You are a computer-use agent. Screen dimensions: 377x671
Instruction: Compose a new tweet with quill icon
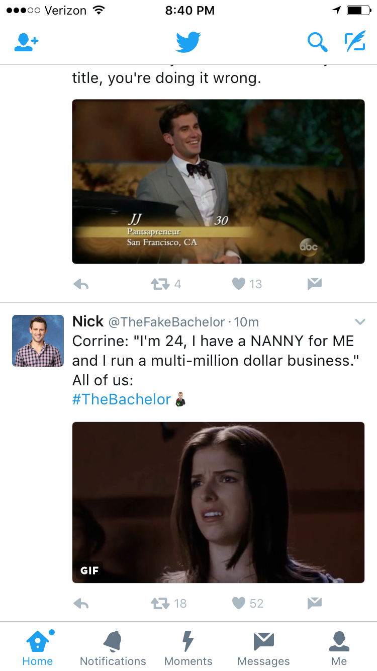[x=355, y=42]
